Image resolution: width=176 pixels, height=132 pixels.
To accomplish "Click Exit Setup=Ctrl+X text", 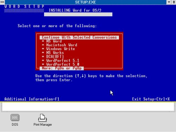I will click(151, 99).
